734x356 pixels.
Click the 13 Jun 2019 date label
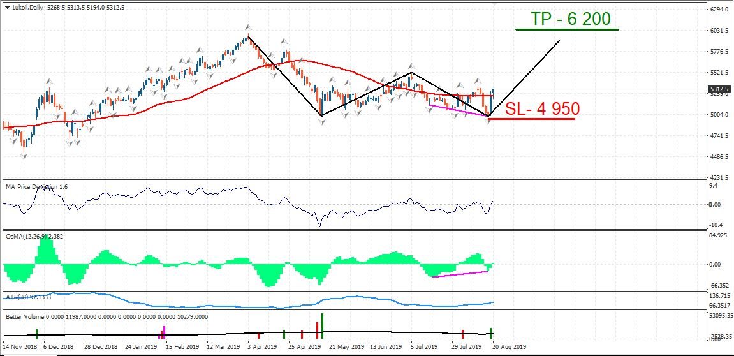click(x=385, y=347)
